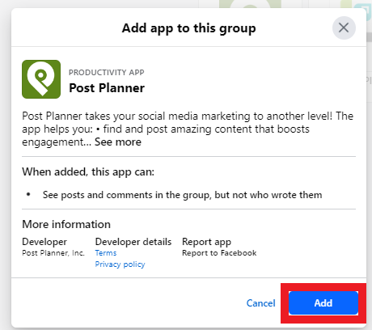This screenshot has height=330, width=372.
Task: Click the blue Add button
Action: click(323, 303)
